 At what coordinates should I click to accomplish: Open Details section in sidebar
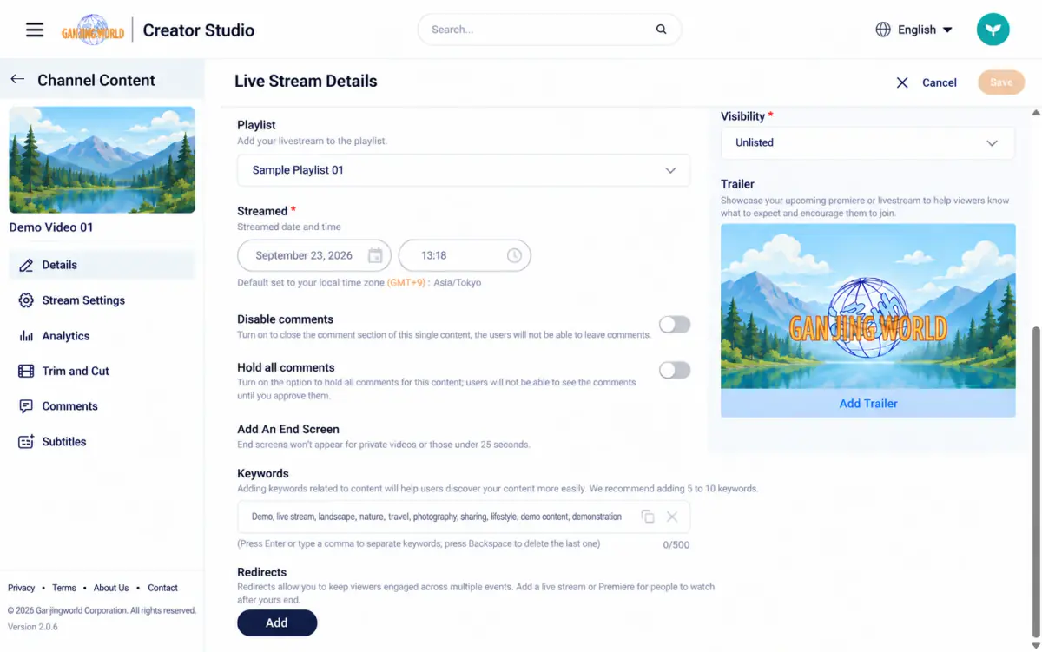tap(102, 265)
